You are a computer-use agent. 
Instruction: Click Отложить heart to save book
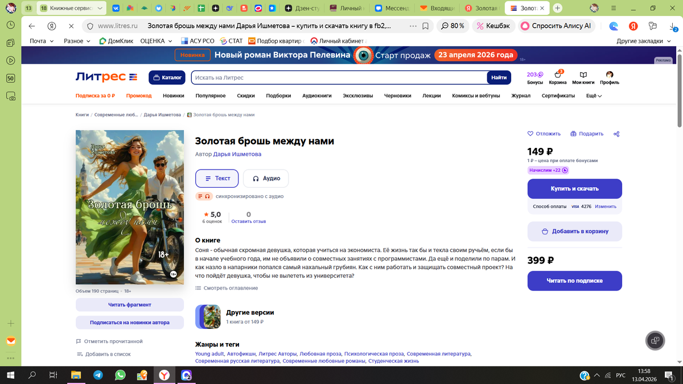pyautogui.click(x=544, y=134)
